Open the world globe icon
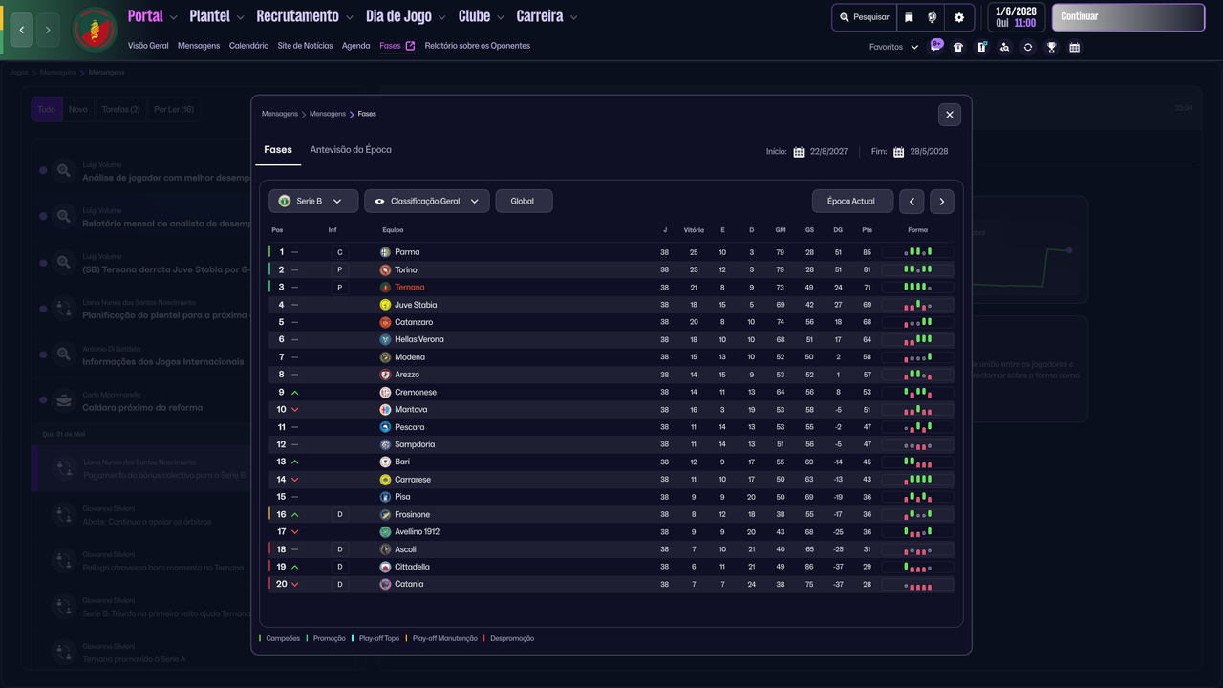This screenshot has height=688, width=1223. 933,17
